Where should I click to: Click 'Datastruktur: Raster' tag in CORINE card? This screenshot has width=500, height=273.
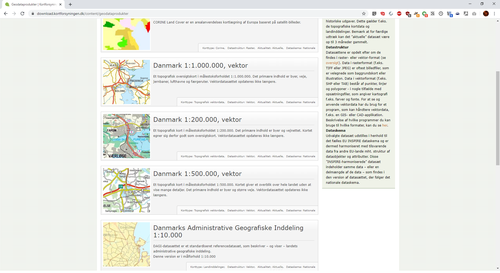coord(241,48)
